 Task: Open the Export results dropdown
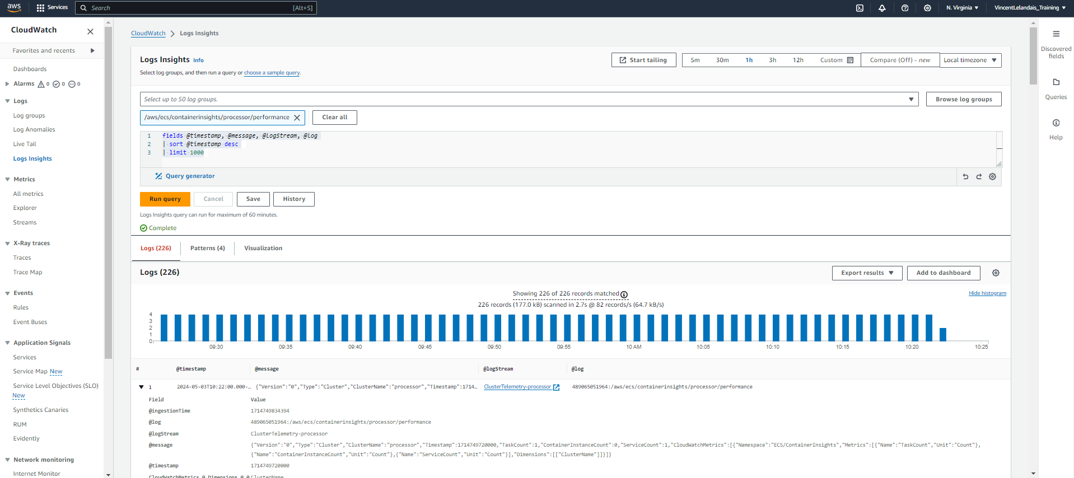tap(867, 273)
